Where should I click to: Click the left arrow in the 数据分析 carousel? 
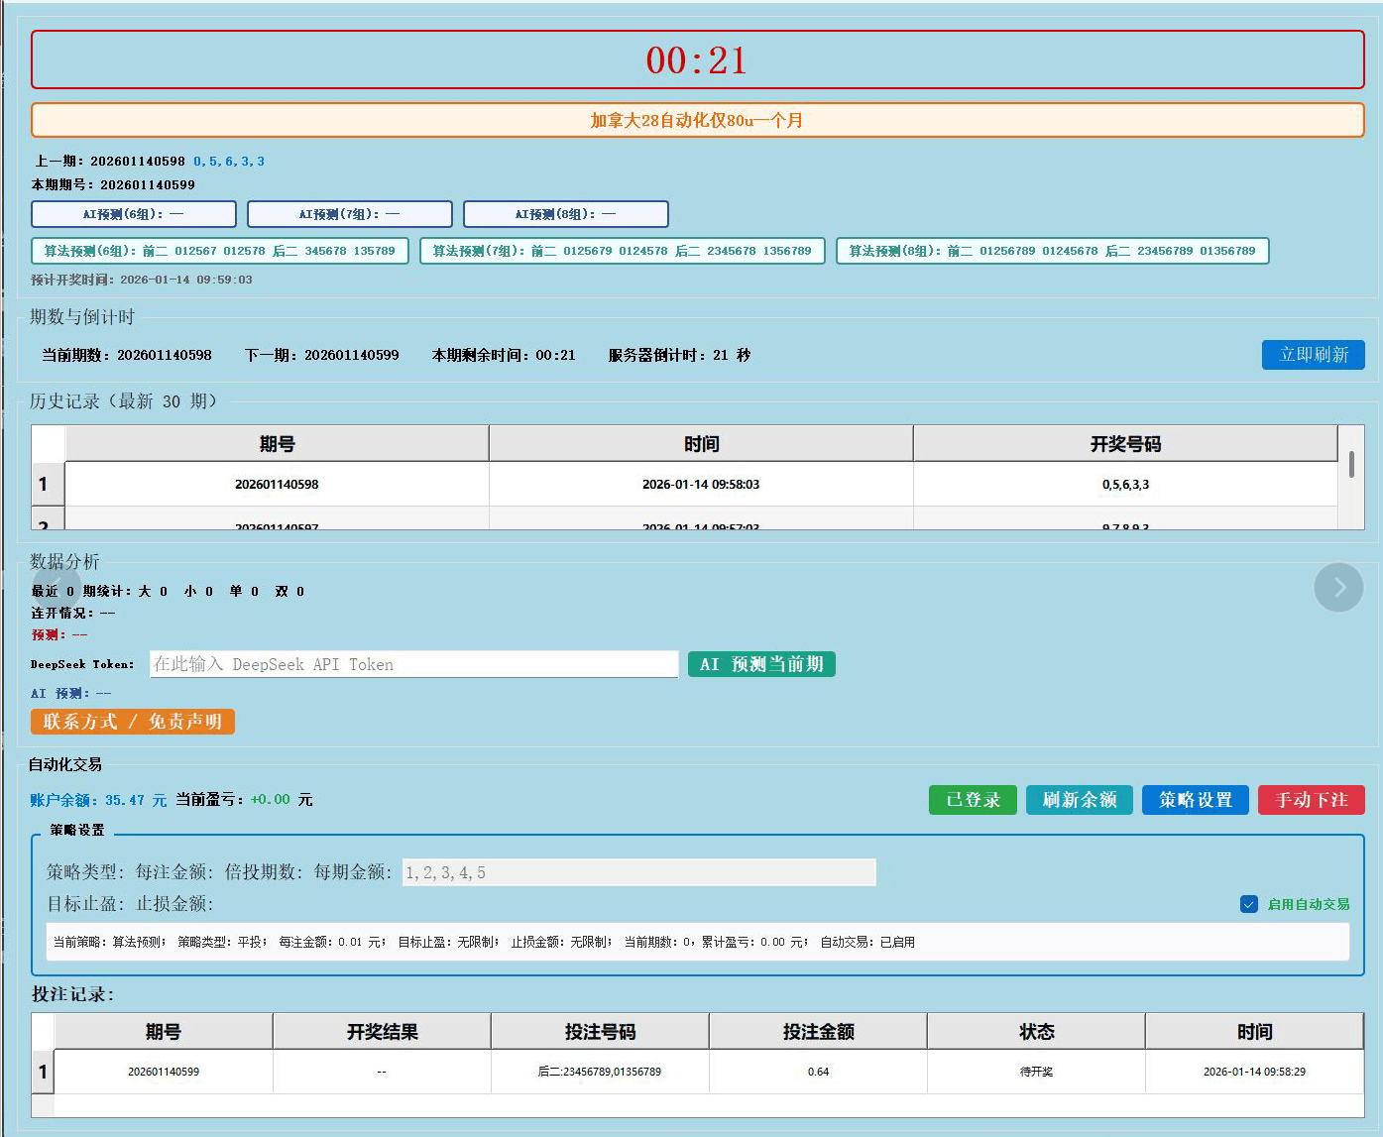pyautogui.click(x=58, y=587)
